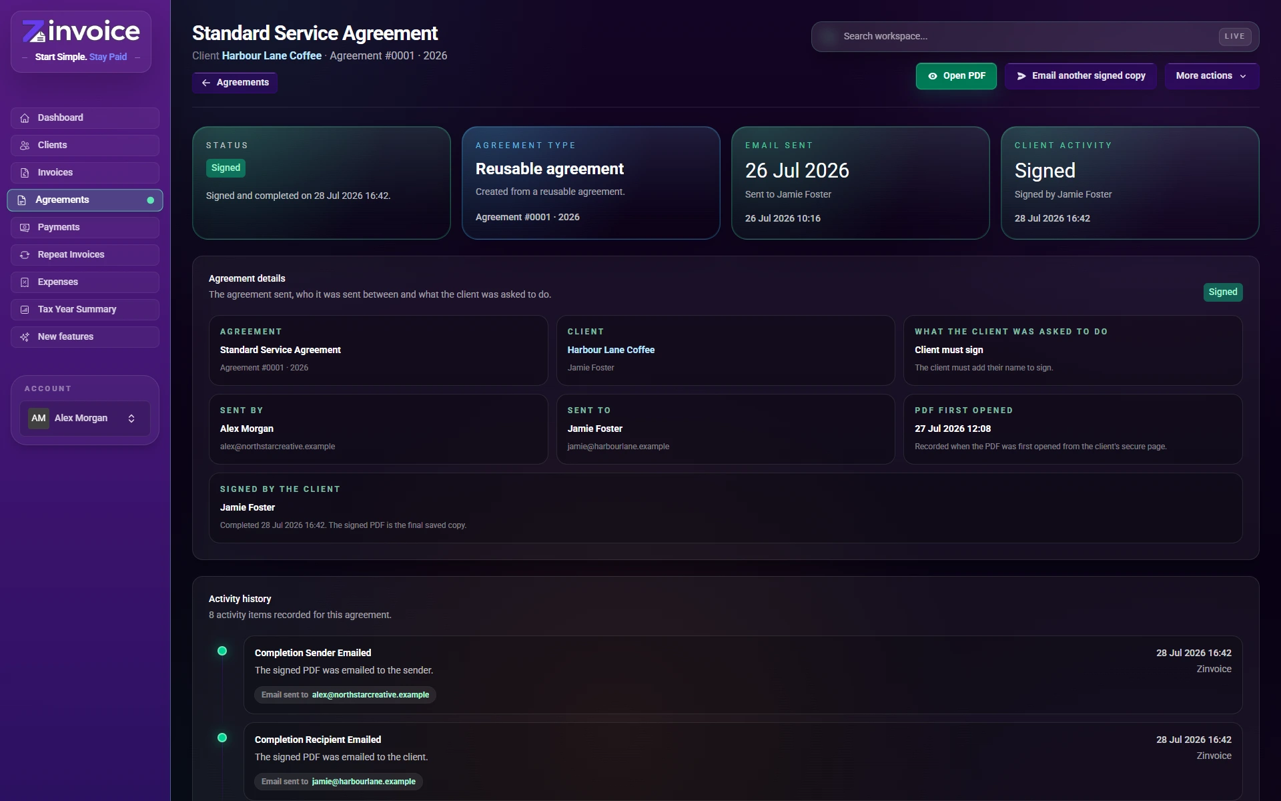Open the Dashboard menu item
Image resolution: width=1281 pixels, height=801 pixels.
coord(85,118)
